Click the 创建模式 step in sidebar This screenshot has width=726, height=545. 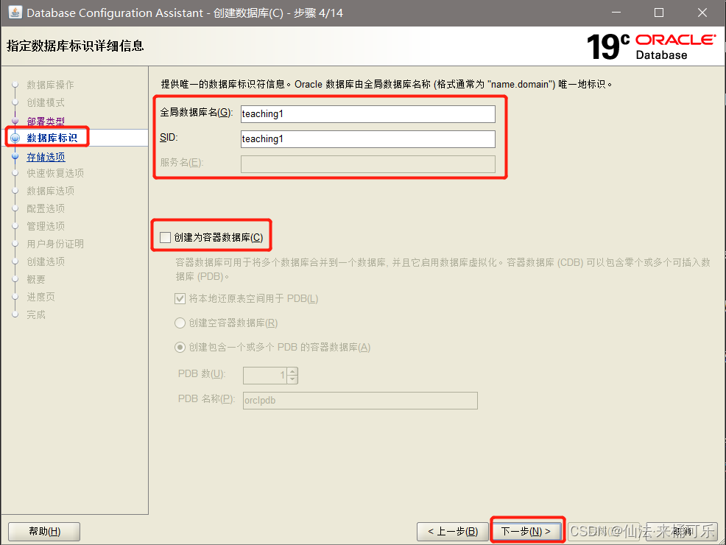(x=46, y=102)
